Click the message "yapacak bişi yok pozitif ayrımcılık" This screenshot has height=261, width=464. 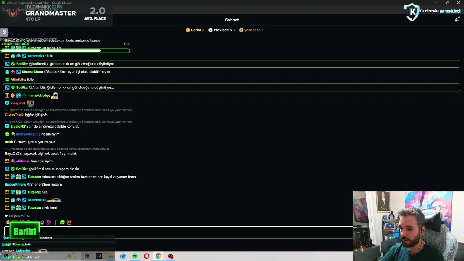point(50,154)
